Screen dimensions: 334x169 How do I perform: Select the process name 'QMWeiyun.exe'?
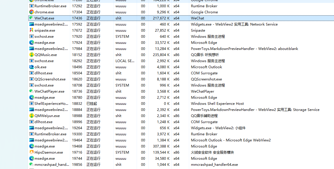(x=47, y=116)
